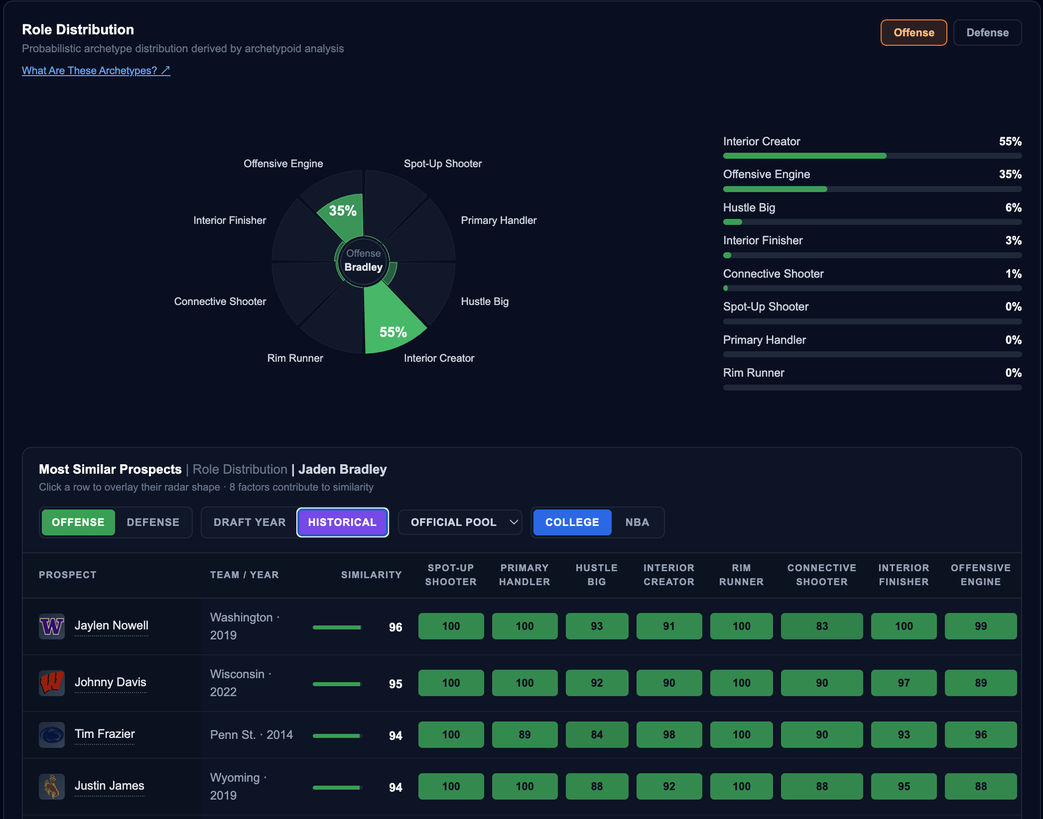Screen dimensions: 1043x819
Task: Click the Wisconsin Badgers team logo
Action: click(52, 683)
